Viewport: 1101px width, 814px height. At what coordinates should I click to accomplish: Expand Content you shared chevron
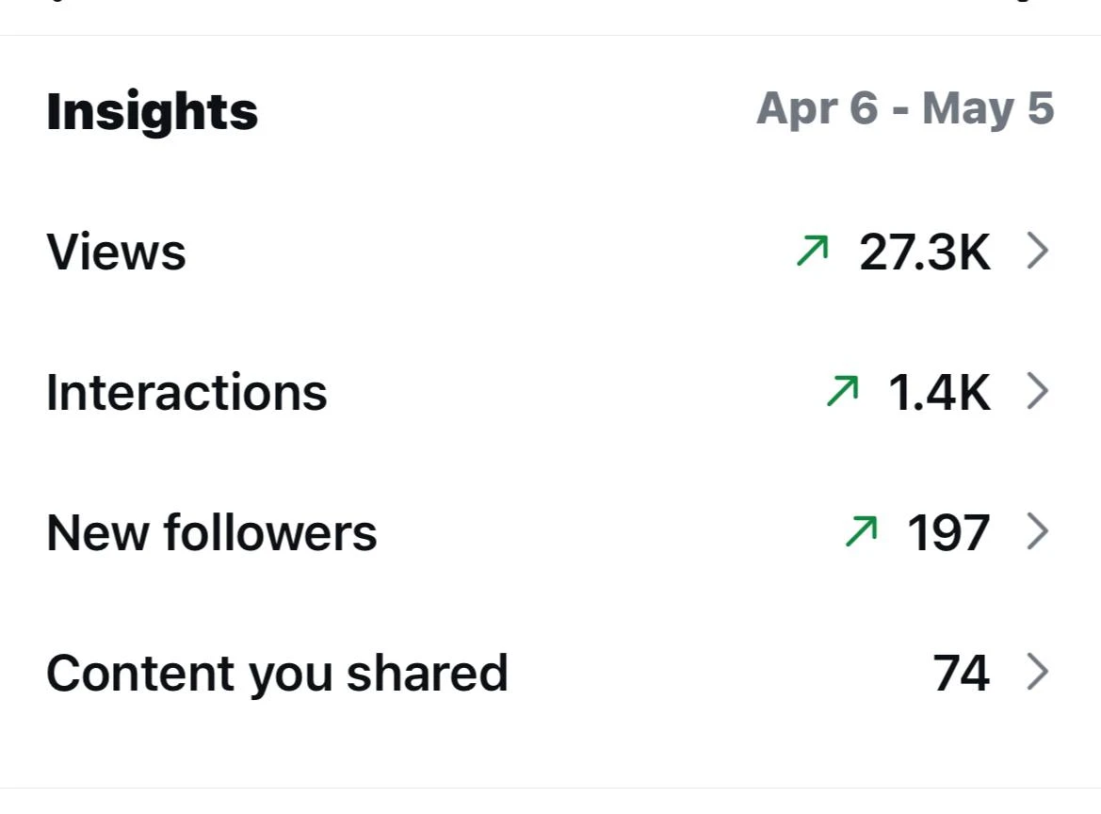click(1038, 672)
